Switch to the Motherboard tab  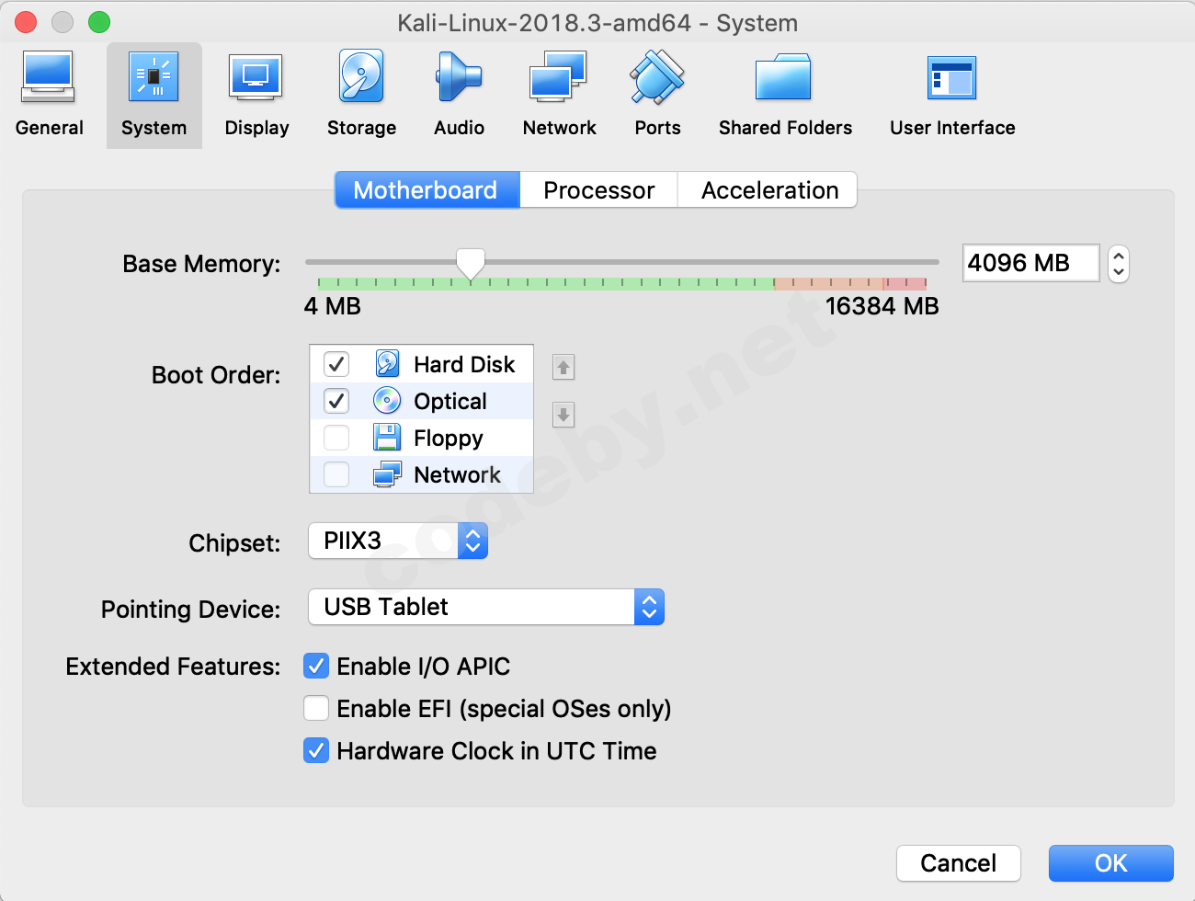[x=427, y=190]
